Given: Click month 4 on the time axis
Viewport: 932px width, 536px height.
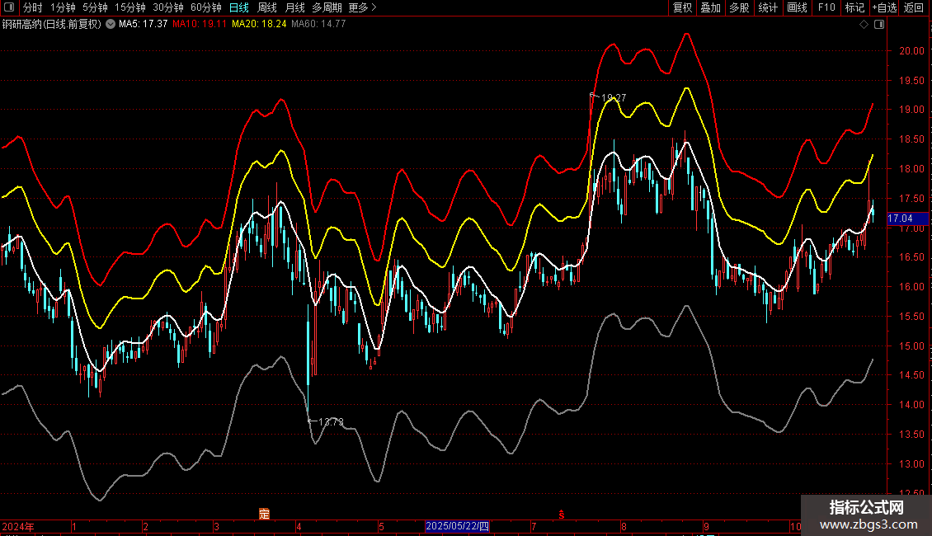Looking at the screenshot, I should [x=299, y=526].
